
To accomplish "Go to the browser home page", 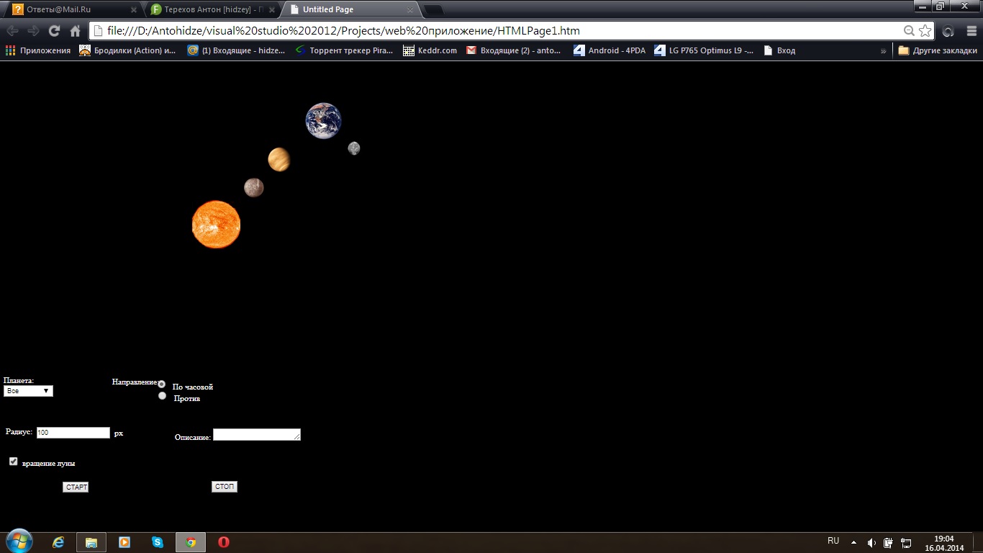I will [75, 31].
